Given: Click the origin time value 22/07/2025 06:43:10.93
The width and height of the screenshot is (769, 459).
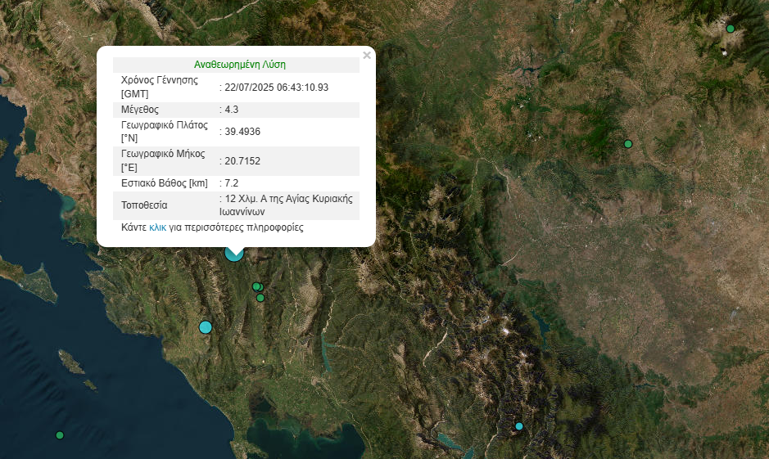Looking at the screenshot, I should pos(277,87).
